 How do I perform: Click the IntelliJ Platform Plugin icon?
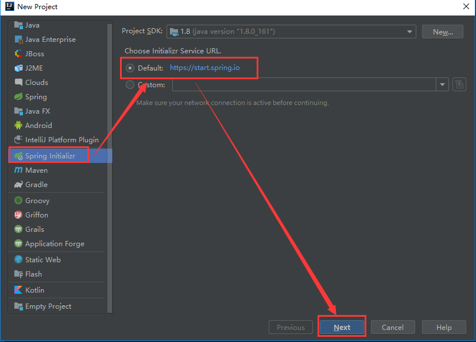[18, 139]
